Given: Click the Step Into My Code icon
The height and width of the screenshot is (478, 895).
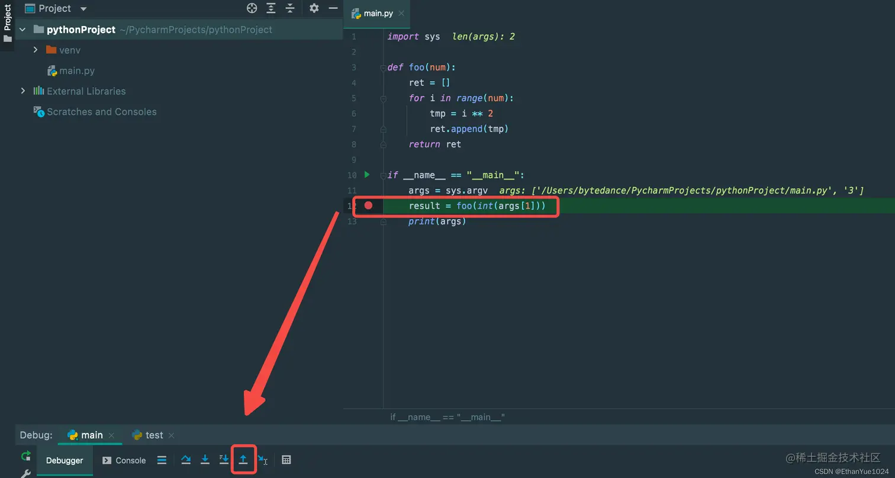Looking at the screenshot, I should [x=224, y=460].
